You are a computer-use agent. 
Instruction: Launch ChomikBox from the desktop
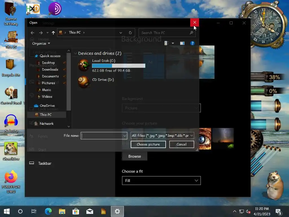point(11,151)
